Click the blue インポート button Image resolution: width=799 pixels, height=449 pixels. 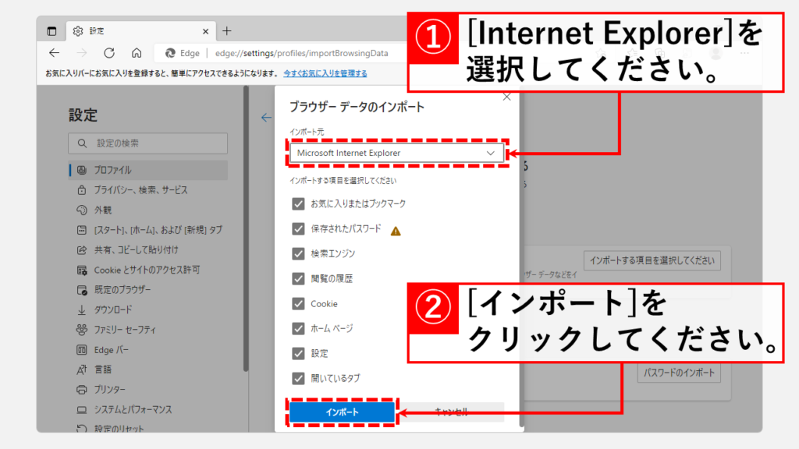342,412
